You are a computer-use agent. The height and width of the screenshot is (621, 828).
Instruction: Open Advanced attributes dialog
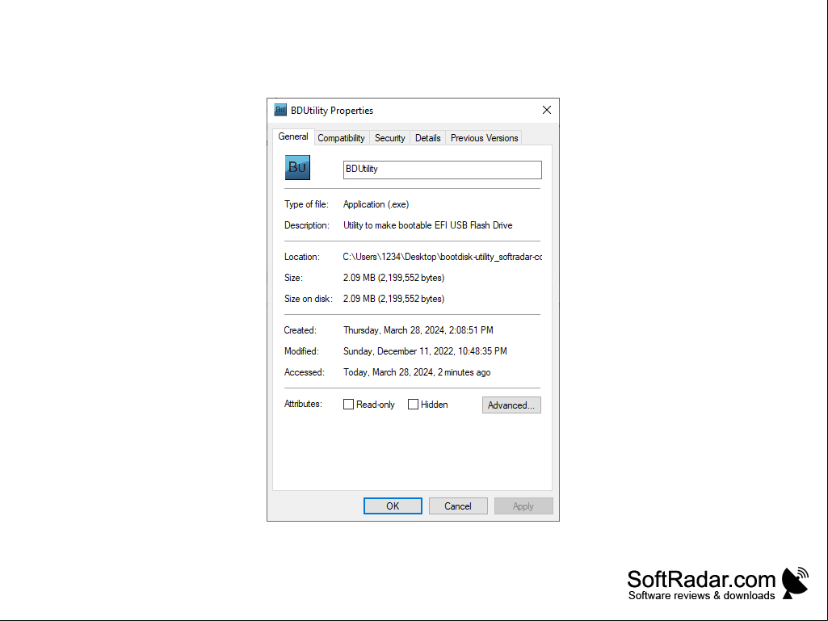511,405
